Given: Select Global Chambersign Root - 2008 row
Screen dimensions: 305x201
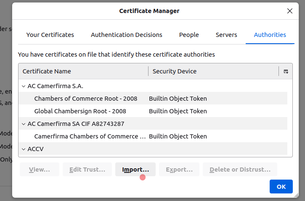Looking at the screenshot, I should point(80,111).
